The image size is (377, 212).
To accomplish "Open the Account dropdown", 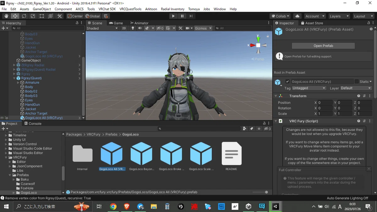I will [315, 16].
